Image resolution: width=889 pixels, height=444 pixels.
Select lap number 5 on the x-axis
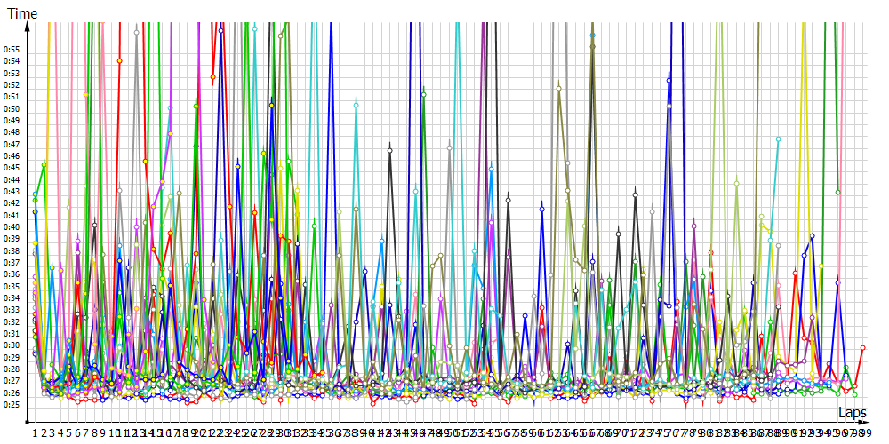pos(68,432)
